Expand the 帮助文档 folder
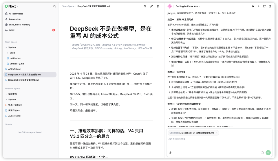The width and height of the screenshot is (278, 161). pyautogui.click(x=6, y=94)
